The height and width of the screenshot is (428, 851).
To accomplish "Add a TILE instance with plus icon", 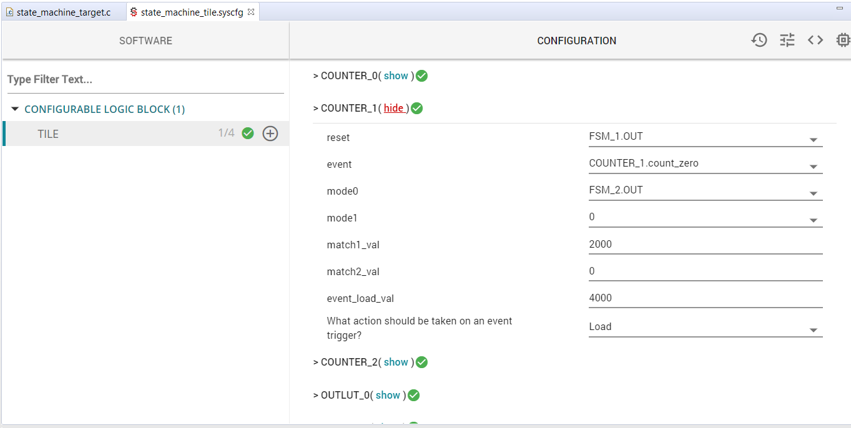I will click(x=270, y=134).
